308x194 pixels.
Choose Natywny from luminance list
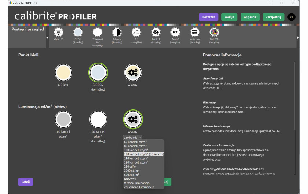pyautogui.click(x=144, y=179)
